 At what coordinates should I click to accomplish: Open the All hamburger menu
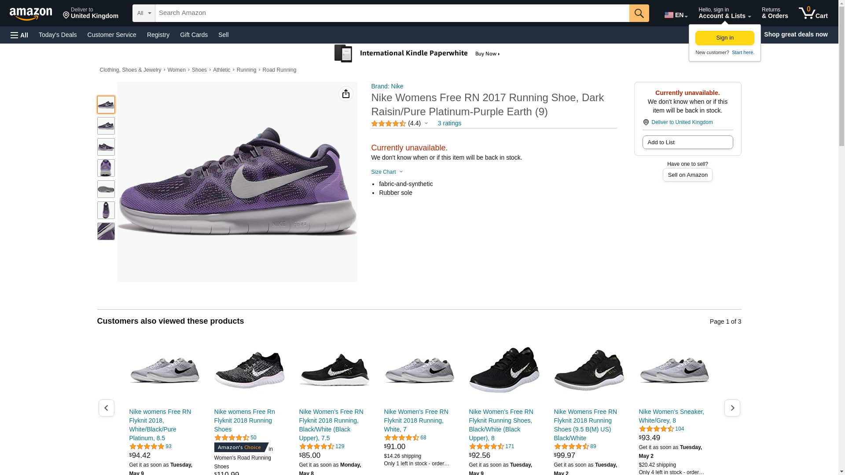(x=19, y=35)
